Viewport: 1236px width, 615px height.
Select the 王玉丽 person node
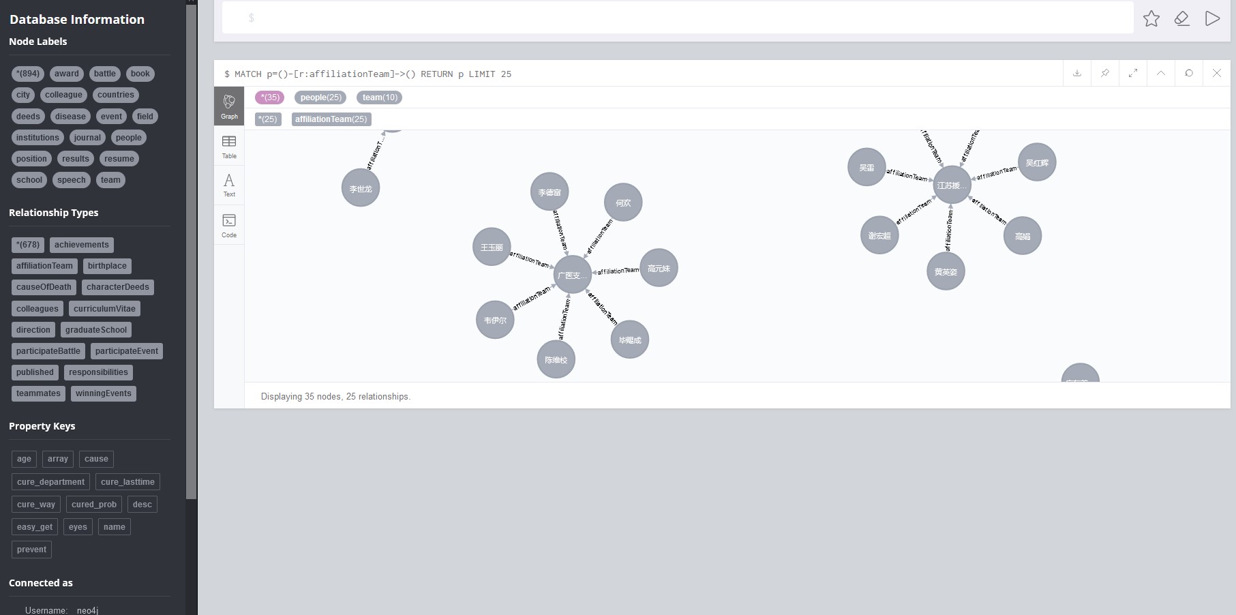click(492, 247)
